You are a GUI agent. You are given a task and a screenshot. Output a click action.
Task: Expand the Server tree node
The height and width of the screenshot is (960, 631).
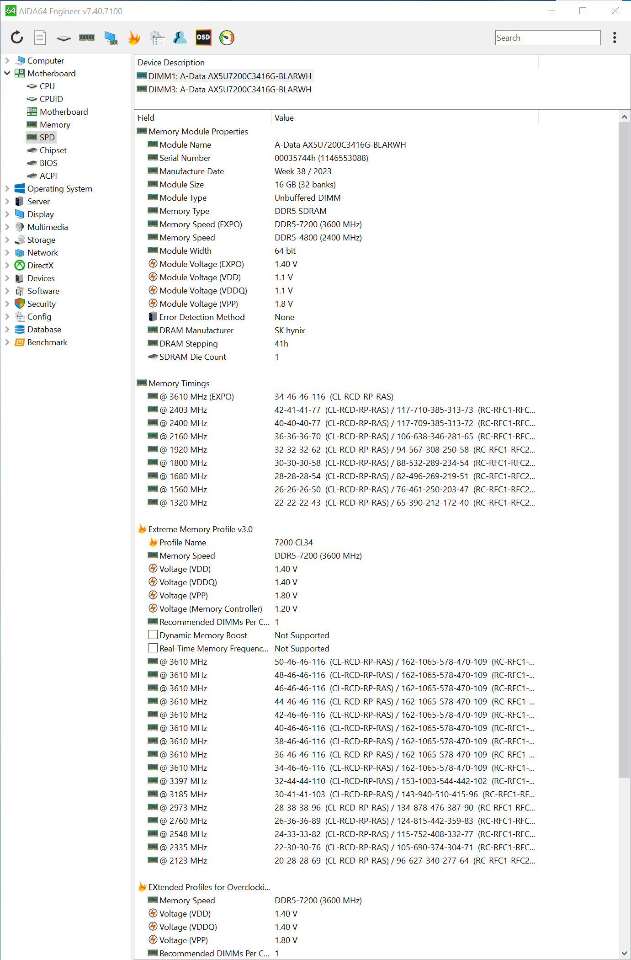pos(7,201)
